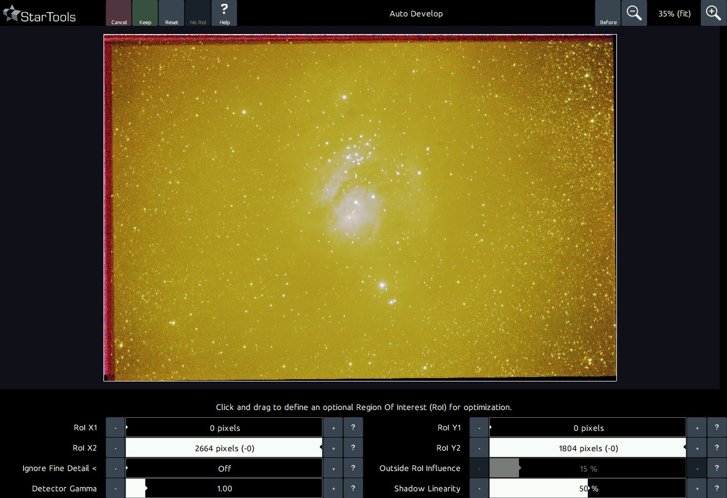727x498 pixels.
Task: Increase Ignore Fine Detail setting
Action: [333, 468]
